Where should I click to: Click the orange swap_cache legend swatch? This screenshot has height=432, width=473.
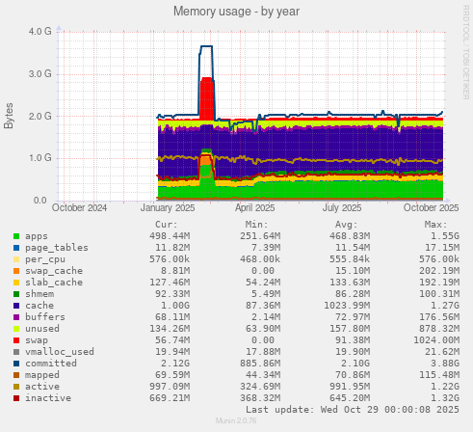pos(16,271)
